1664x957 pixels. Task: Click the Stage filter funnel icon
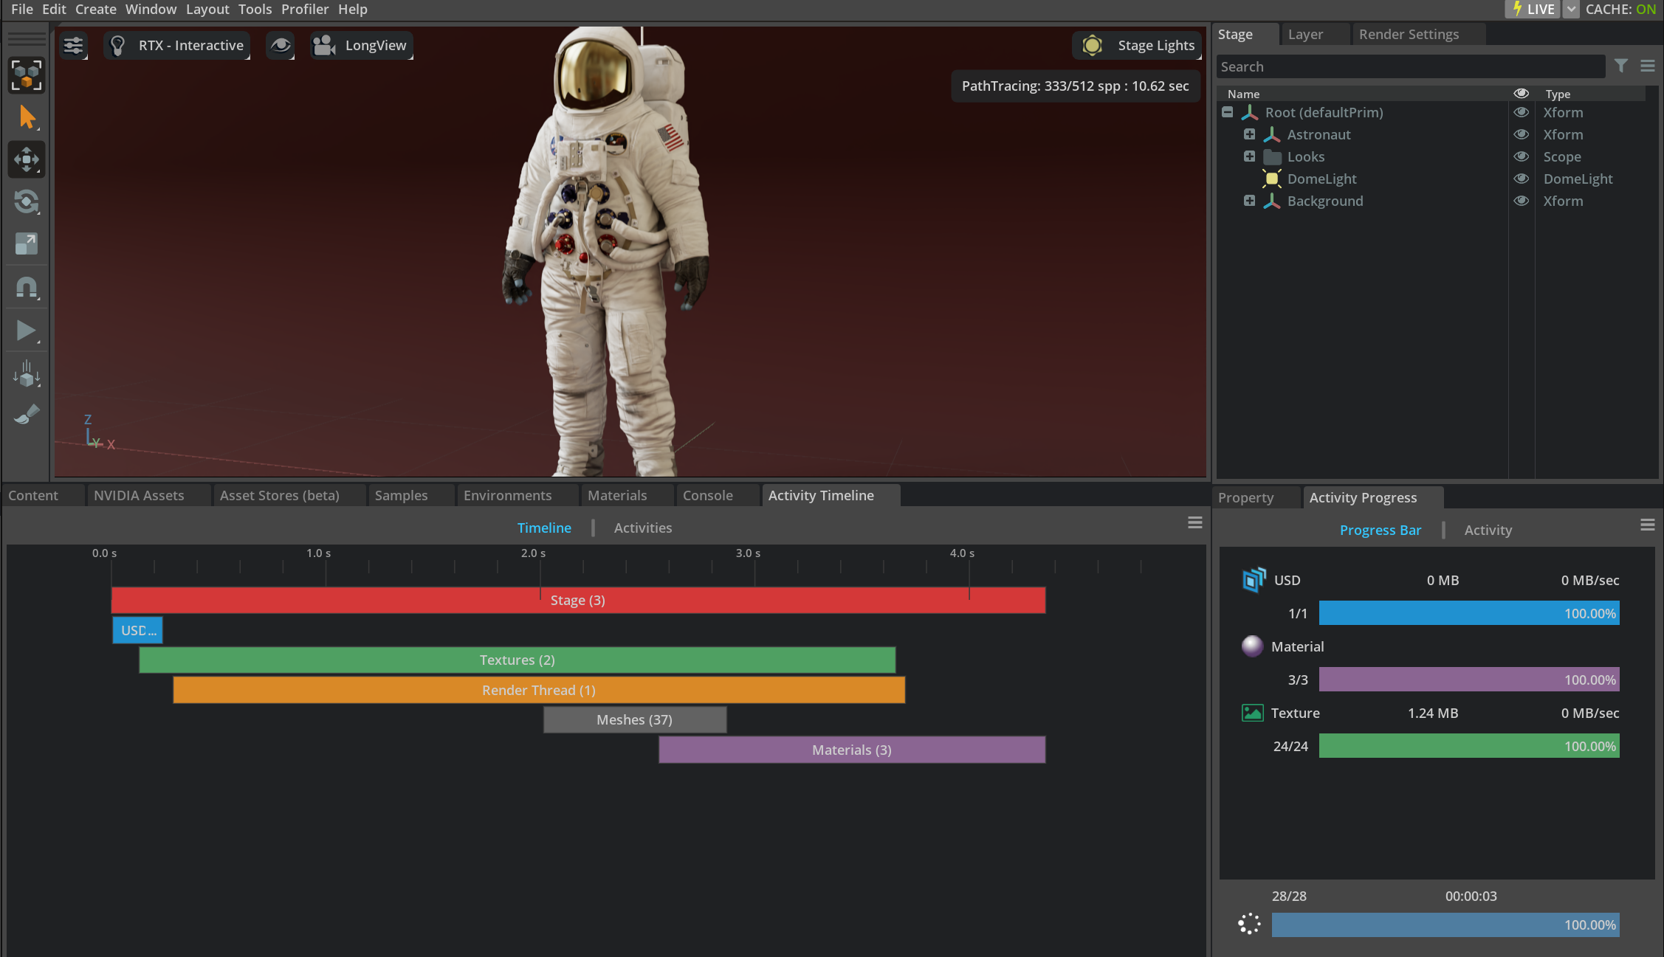tap(1620, 66)
